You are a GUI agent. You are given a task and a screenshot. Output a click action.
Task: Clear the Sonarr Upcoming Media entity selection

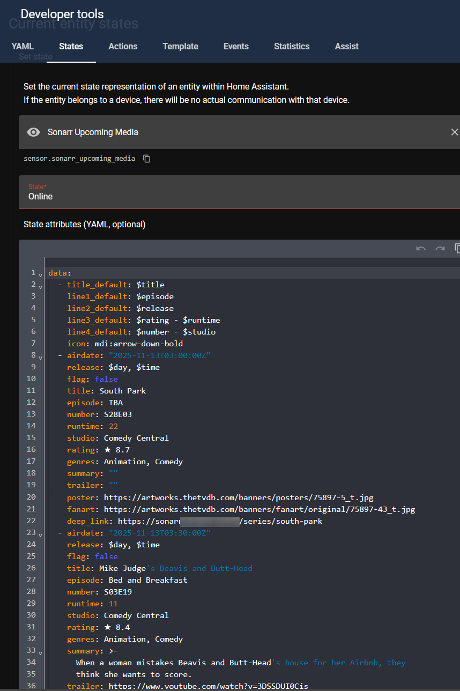454,132
